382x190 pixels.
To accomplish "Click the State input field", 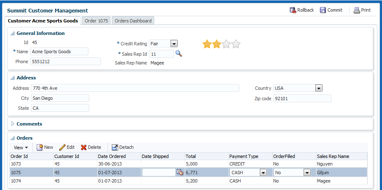I will pyautogui.click(x=60, y=108).
